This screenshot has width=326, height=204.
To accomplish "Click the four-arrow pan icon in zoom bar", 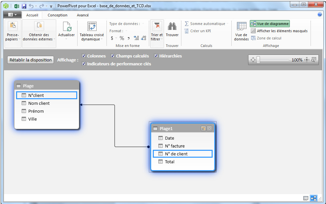I will click(253, 60).
